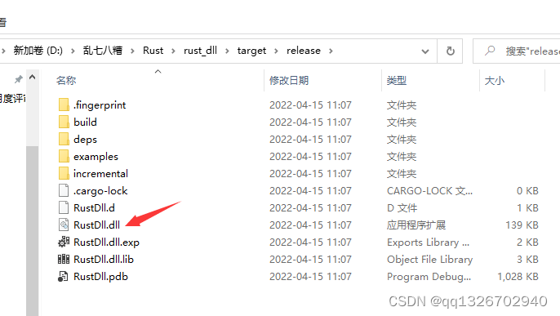Open the .fingerprint folder icon
The width and height of the screenshot is (560, 316).
click(x=64, y=105)
